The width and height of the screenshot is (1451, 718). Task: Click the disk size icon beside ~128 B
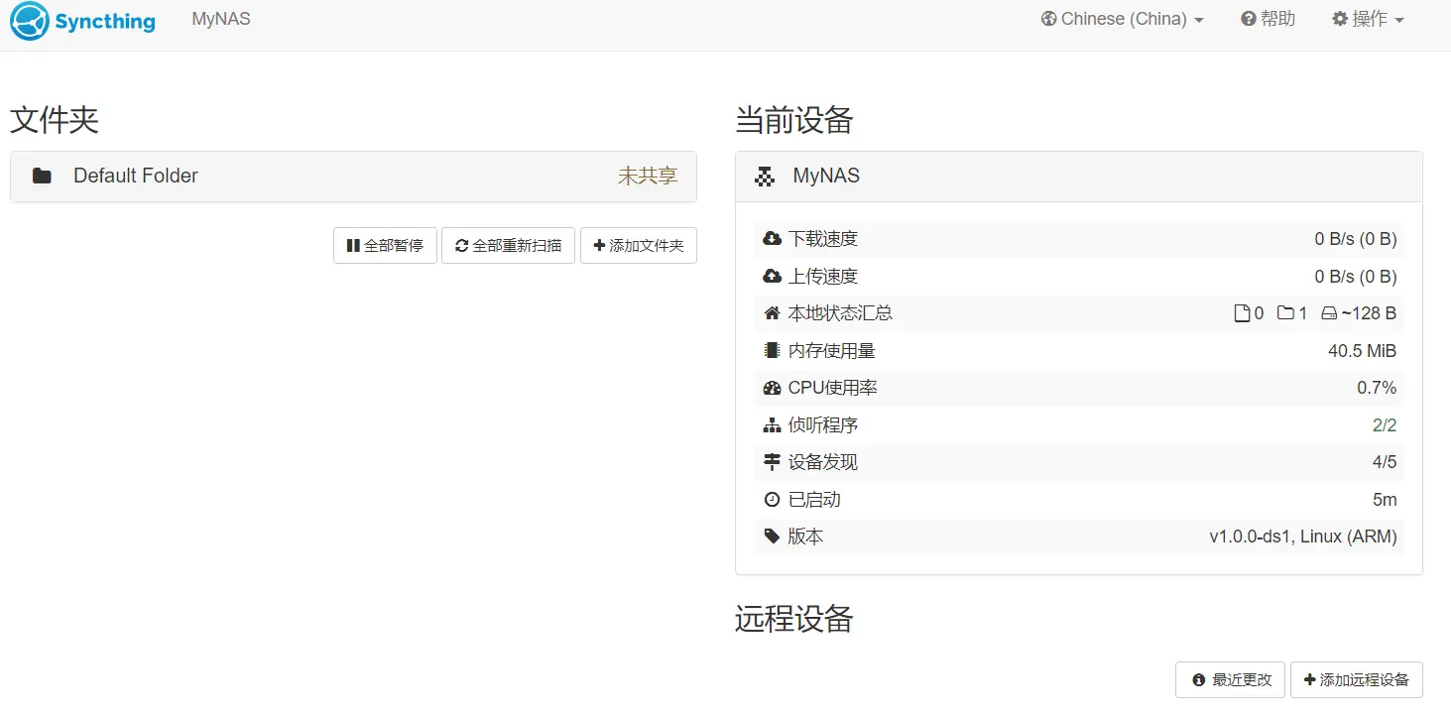[x=1330, y=313]
